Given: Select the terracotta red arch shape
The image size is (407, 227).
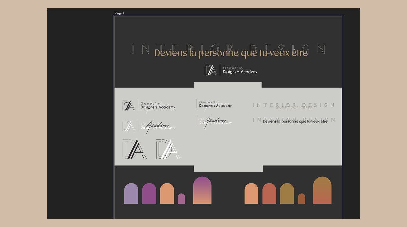Looking at the screenshot, I should (269, 193).
